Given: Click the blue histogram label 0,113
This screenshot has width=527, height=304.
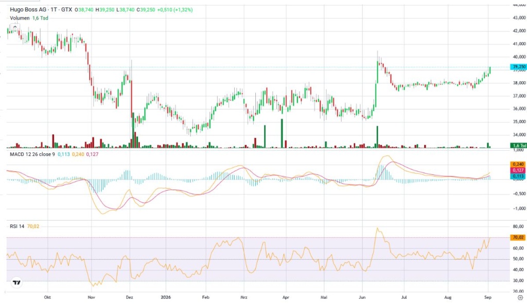Looking at the screenshot, I should click(518, 176).
